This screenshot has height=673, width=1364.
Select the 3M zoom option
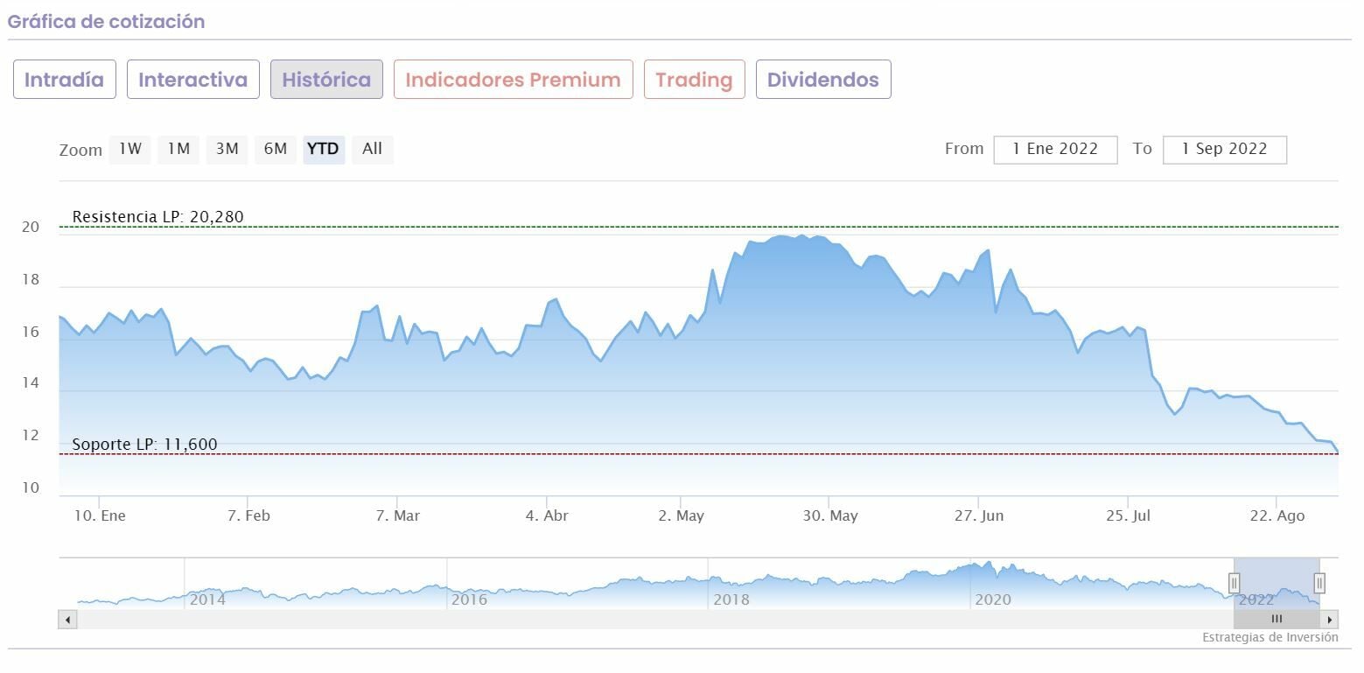pos(227,149)
